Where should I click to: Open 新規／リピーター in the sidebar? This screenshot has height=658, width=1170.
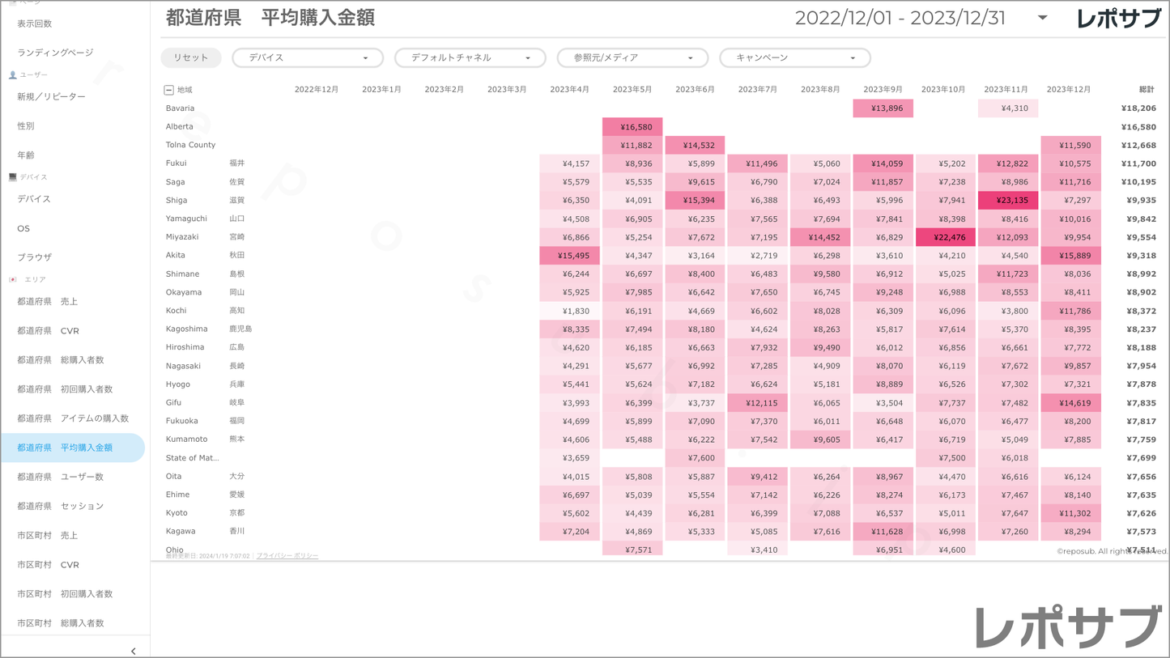coord(51,97)
